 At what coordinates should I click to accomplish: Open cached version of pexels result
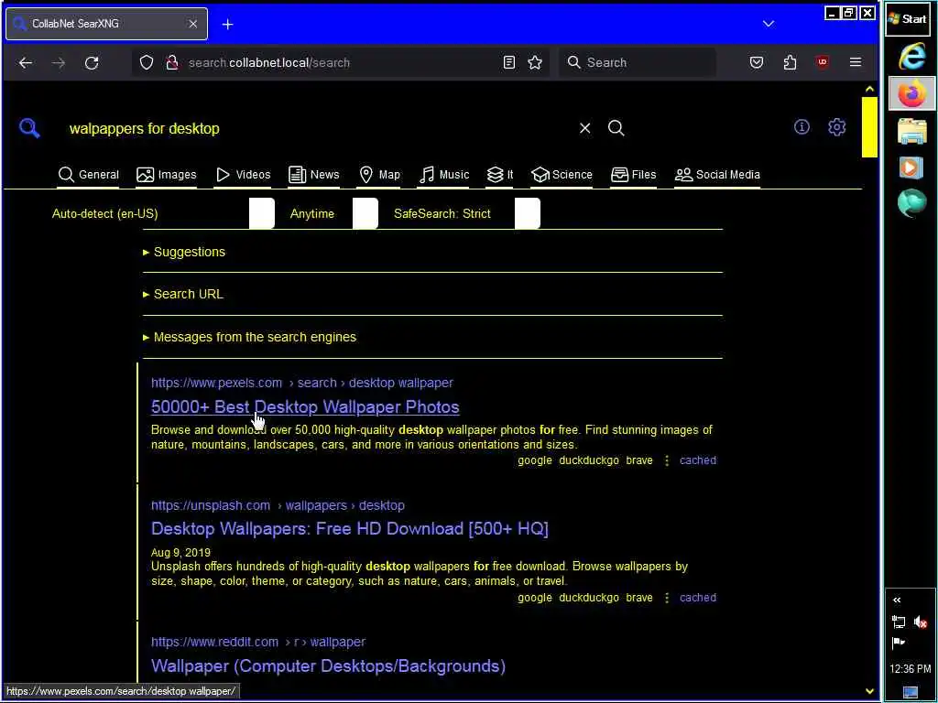pyautogui.click(x=697, y=460)
